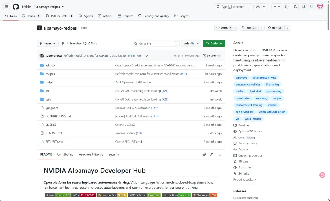Open the main branch selector dropdown

(48, 44)
